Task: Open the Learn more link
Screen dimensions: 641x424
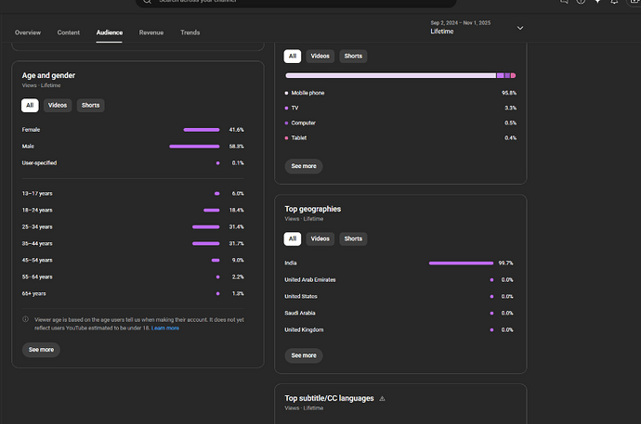Action: tap(166, 328)
